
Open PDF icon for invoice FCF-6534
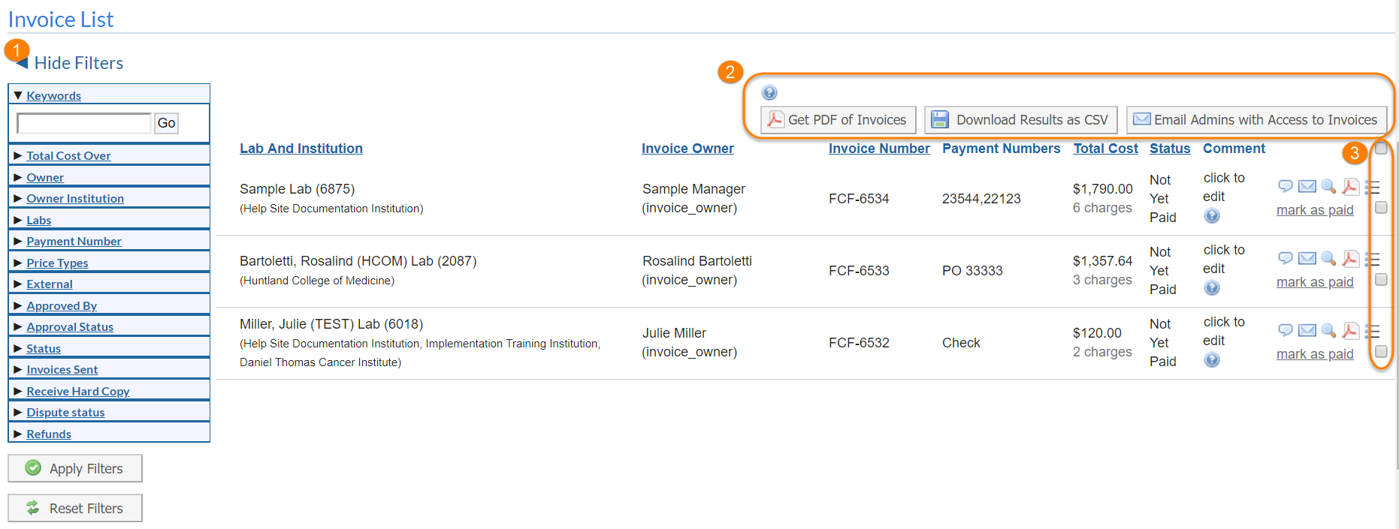(1350, 186)
